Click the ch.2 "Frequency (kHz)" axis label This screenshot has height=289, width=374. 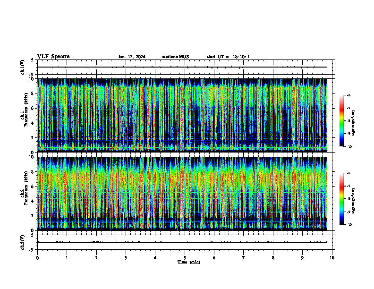pyautogui.click(x=26, y=188)
